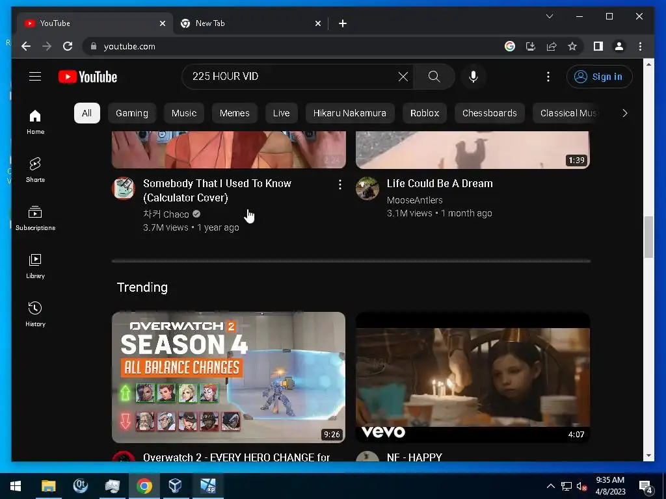Click the YouTube logo
666x499 pixels.
point(88,77)
